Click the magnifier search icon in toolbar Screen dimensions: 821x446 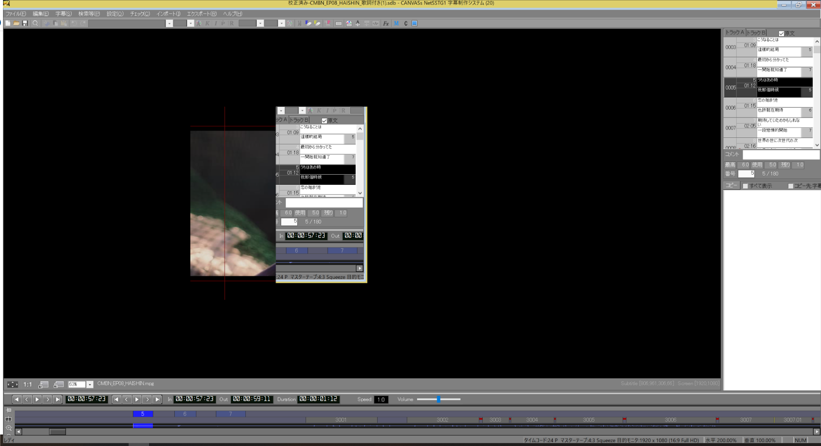point(35,23)
